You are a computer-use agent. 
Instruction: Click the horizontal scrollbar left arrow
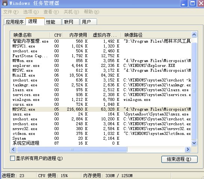coord(13,149)
